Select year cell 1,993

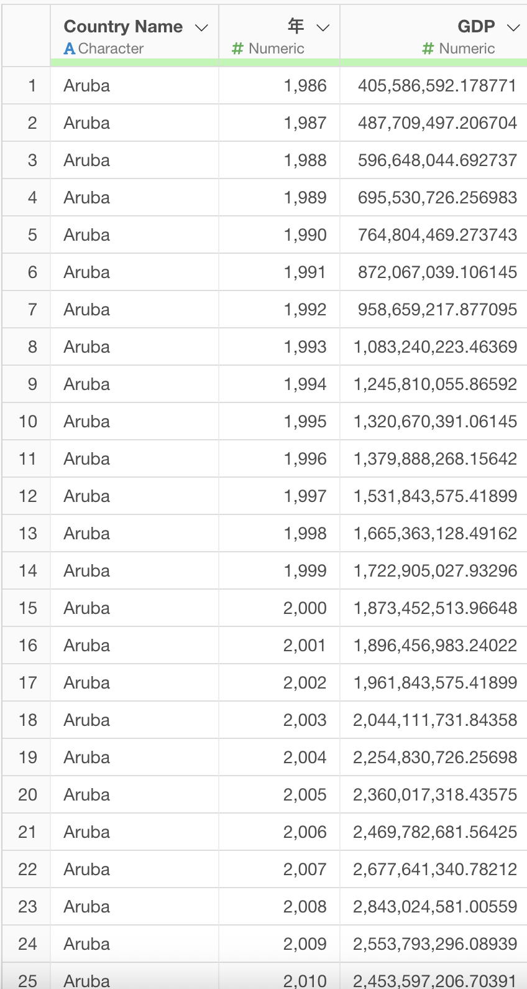point(305,346)
